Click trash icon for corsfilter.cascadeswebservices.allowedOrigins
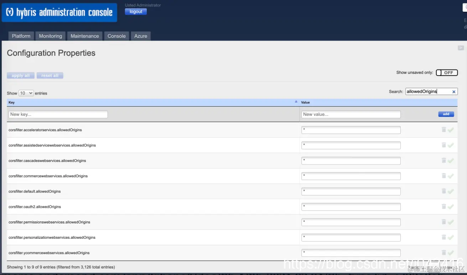 coord(444,160)
